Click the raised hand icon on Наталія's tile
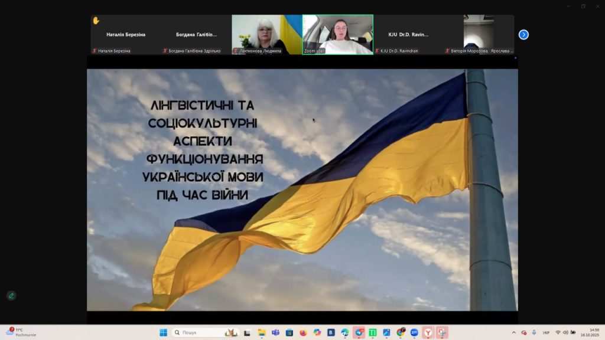The width and height of the screenshot is (605, 340). coord(96,21)
